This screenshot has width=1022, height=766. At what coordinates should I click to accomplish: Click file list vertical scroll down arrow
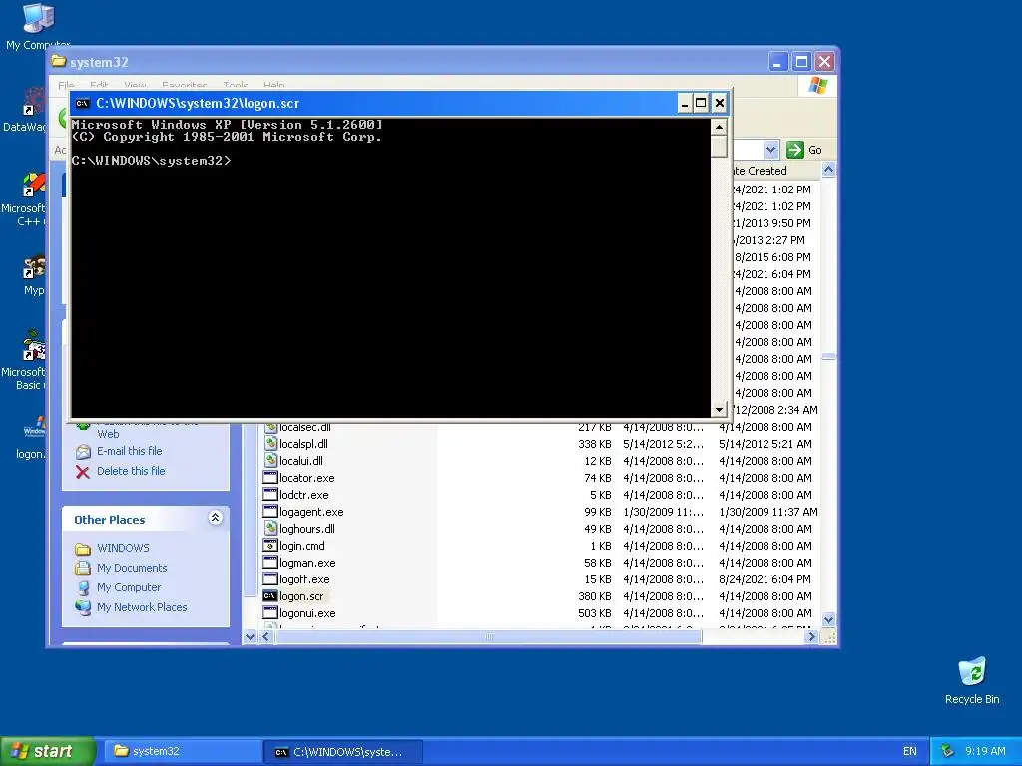[x=828, y=619]
